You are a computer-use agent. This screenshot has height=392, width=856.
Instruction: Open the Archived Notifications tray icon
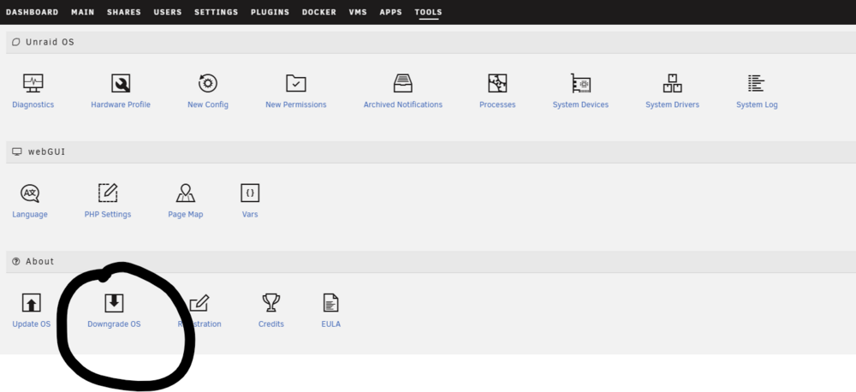tap(403, 83)
